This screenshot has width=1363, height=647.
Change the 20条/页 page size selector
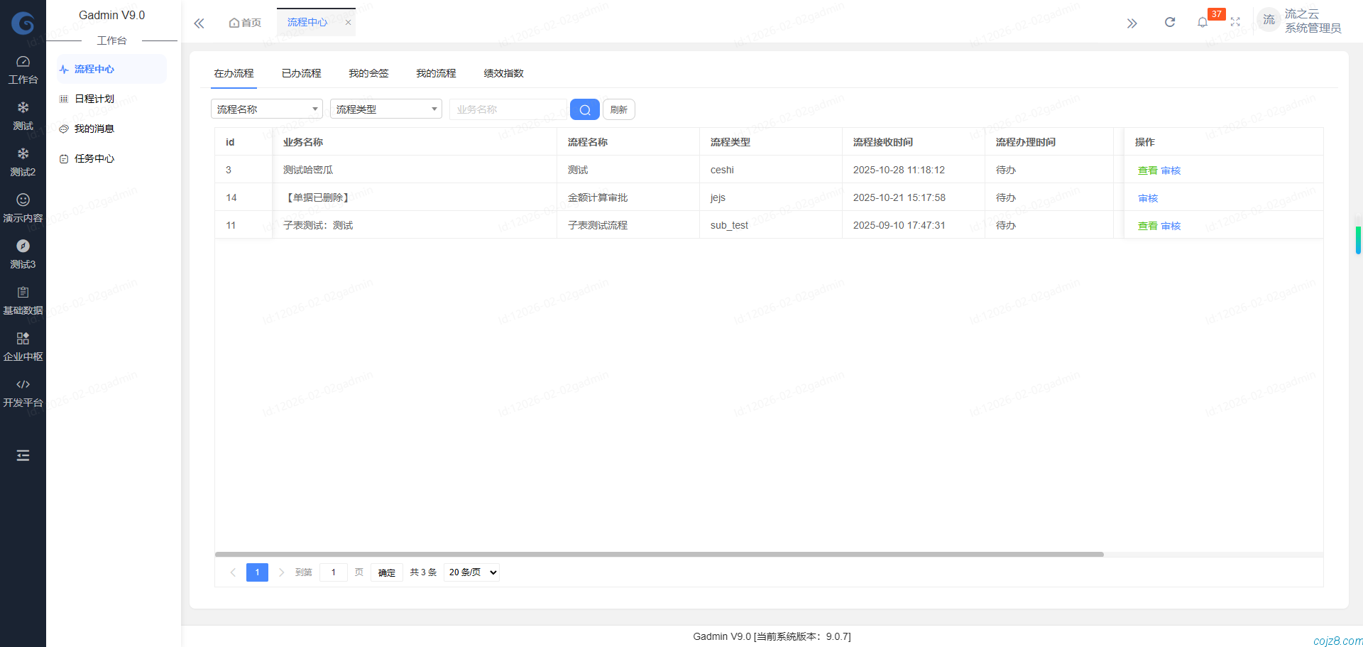point(471,572)
